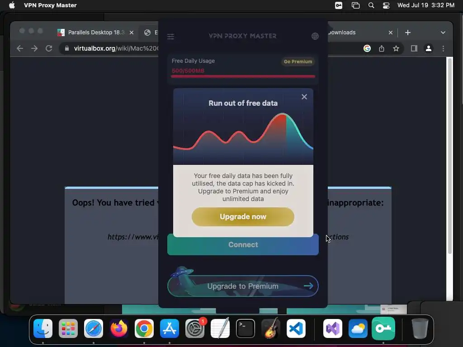
Task: Open Visual Studio from the Dock
Action: pyautogui.click(x=333, y=328)
